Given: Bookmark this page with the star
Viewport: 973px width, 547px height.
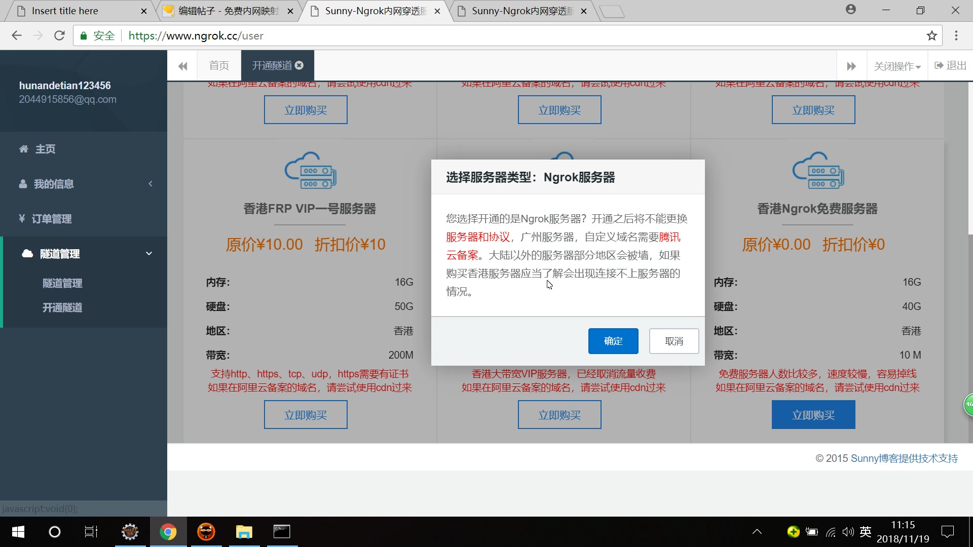Looking at the screenshot, I should pyautogui.click(x=931, y=35).
